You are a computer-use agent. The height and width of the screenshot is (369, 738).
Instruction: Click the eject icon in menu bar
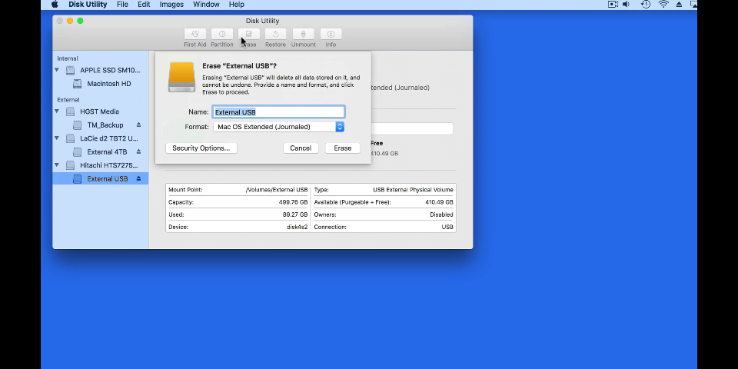pos(679,5)
